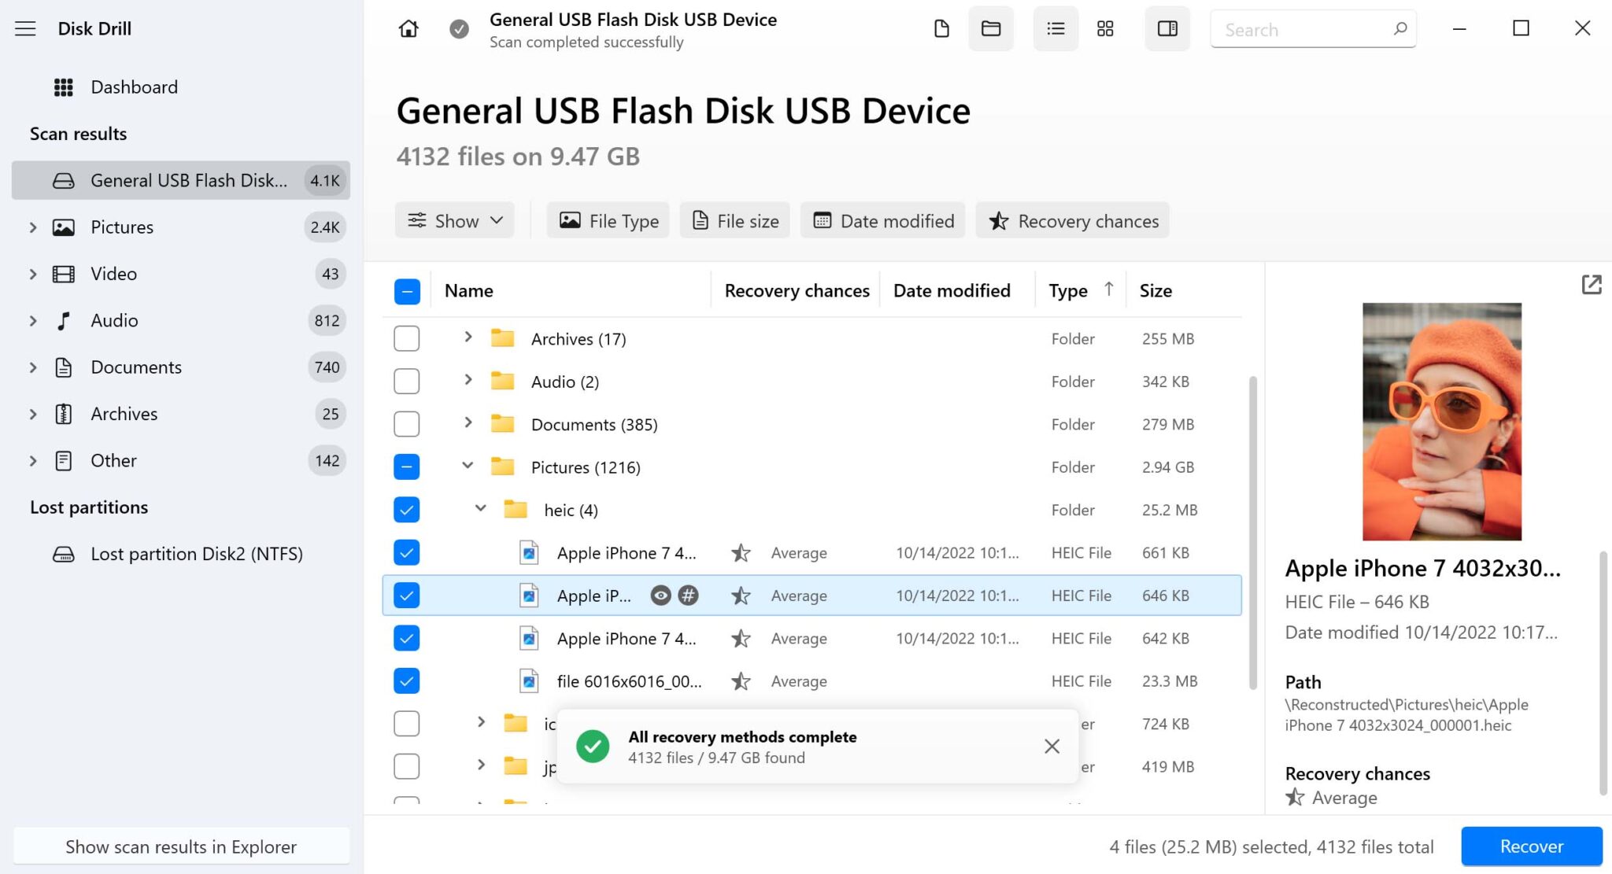Click the hashtag icon on the selected file
Image resolution: width=1612 pixels, height=874 pixels.
click(690, 596)
